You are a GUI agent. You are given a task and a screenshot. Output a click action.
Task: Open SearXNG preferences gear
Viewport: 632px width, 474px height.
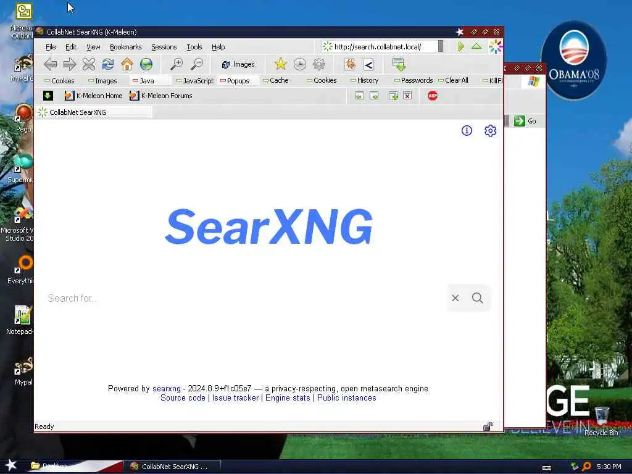[x=490, y=131]
